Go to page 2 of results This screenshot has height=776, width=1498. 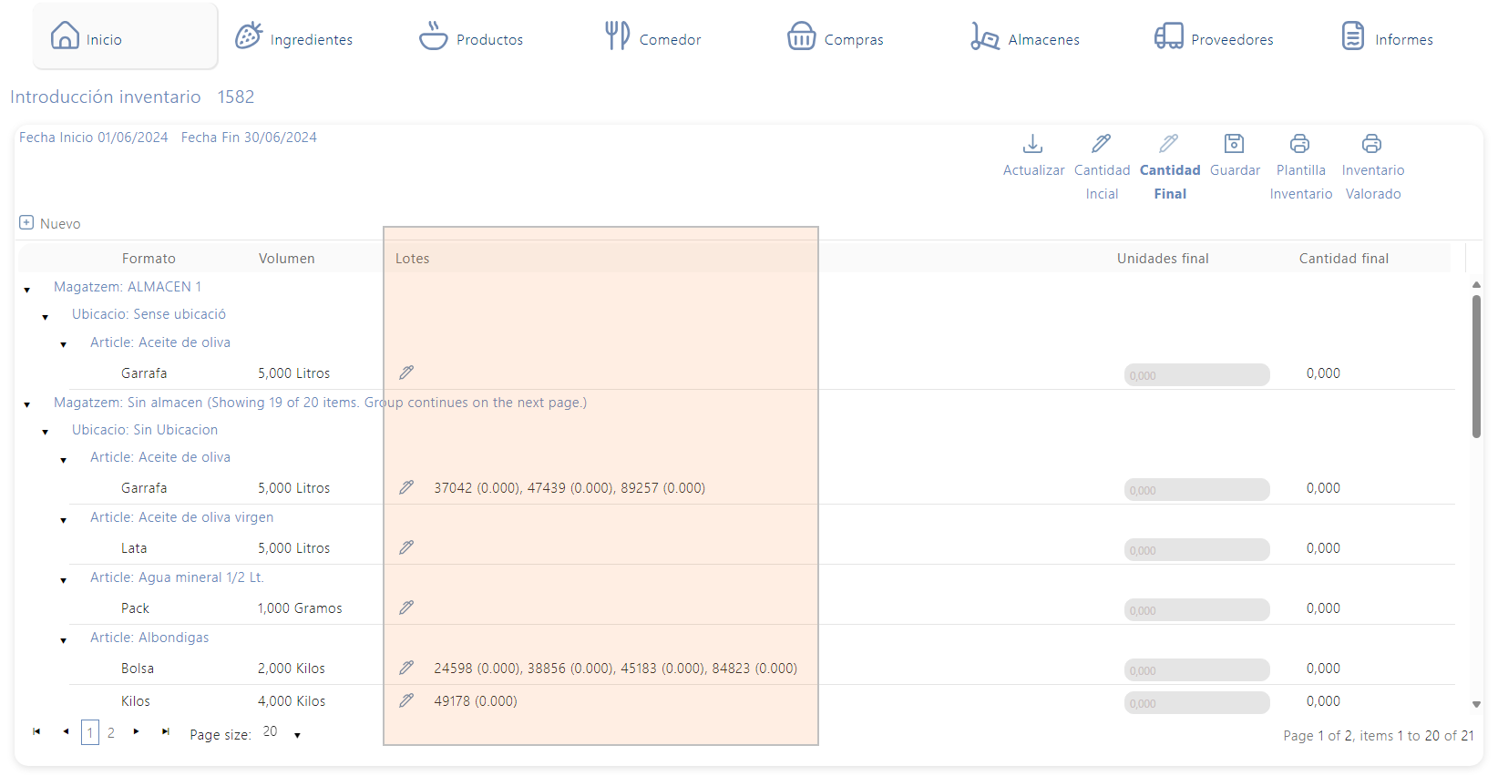pos(111,732)
